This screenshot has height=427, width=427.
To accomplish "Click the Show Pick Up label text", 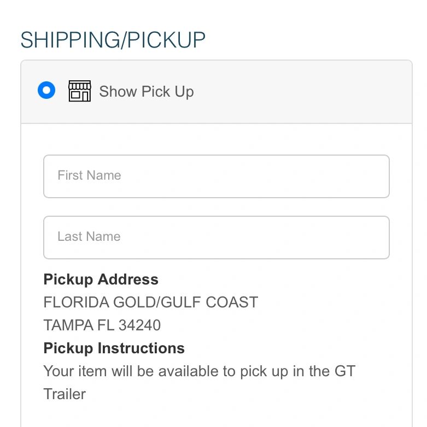I will point(146,91).
